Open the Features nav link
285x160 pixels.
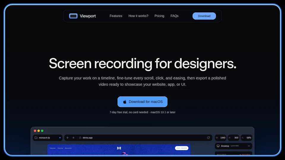tap(116, 16)
